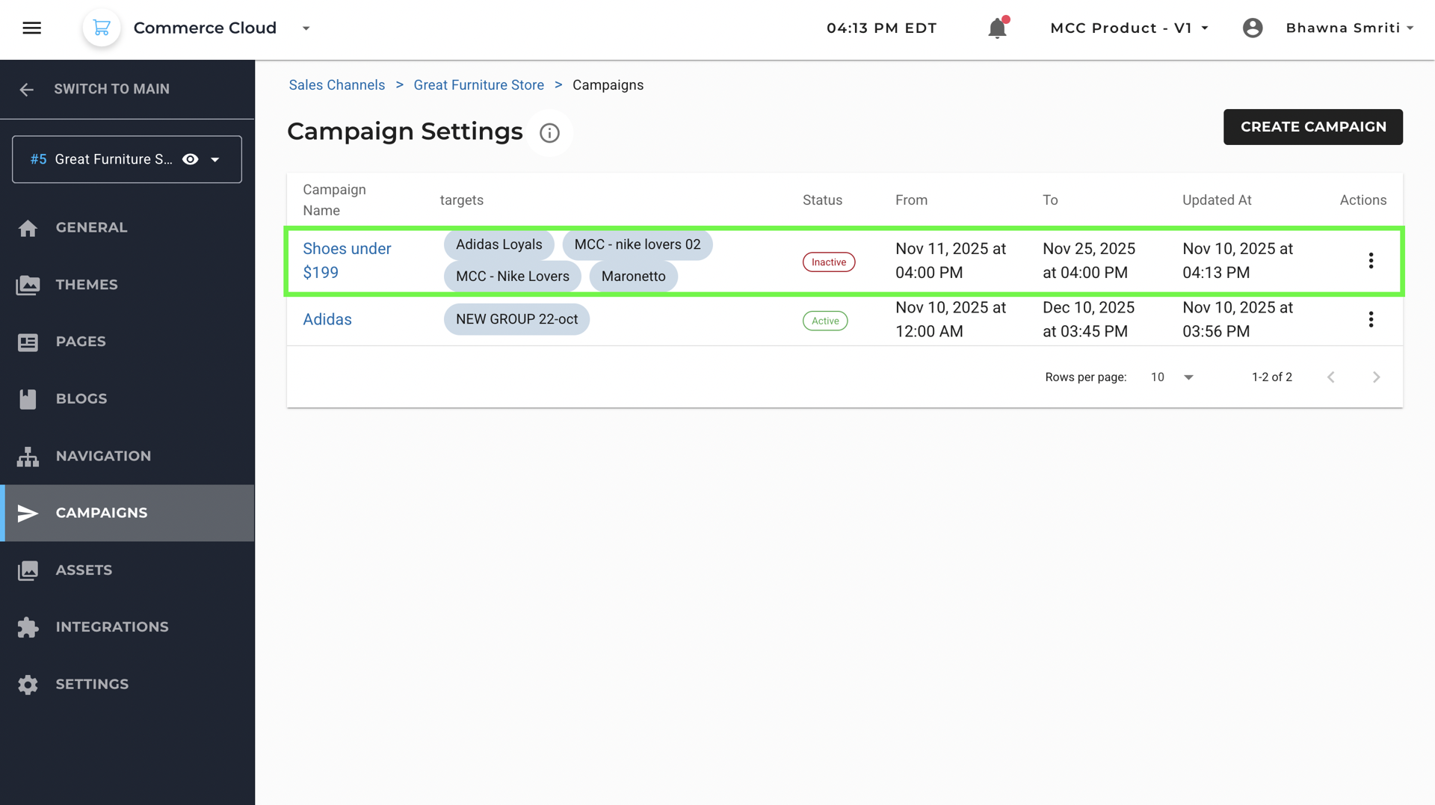The image size is (1435, 805).
Task: Click the next page arrow
Action: pyautogui.click(x=1376, y=377)
